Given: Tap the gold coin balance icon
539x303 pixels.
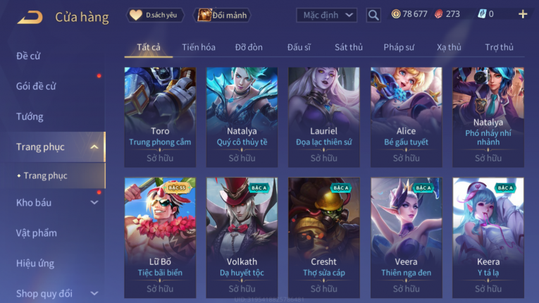Looking at the screenshot, I should [x=396, y=14].
